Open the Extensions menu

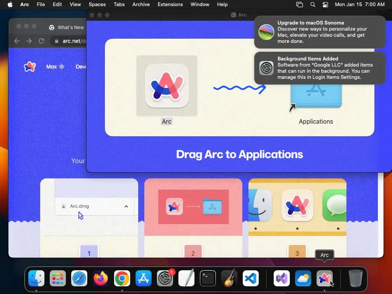170,5
